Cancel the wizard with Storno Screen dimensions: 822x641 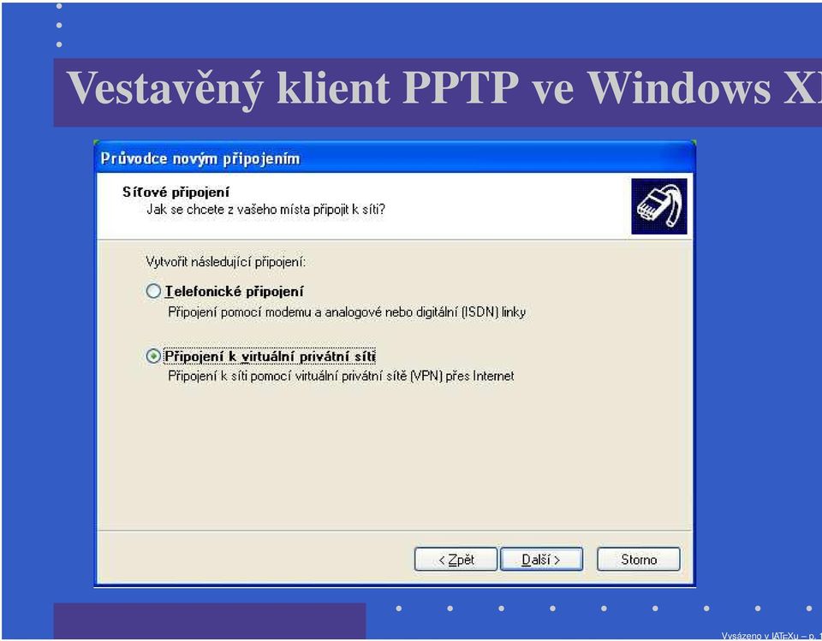pos(639,559)
